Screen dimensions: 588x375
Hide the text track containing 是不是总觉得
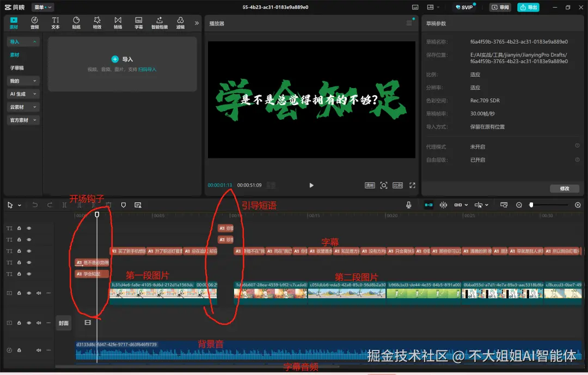(29, 262)
